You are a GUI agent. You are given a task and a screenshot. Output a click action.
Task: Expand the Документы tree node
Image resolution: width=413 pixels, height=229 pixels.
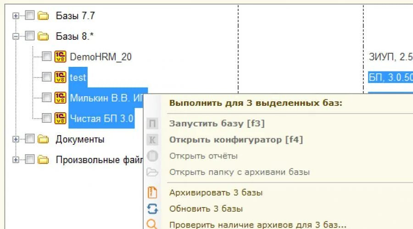(x=16, y=139)
